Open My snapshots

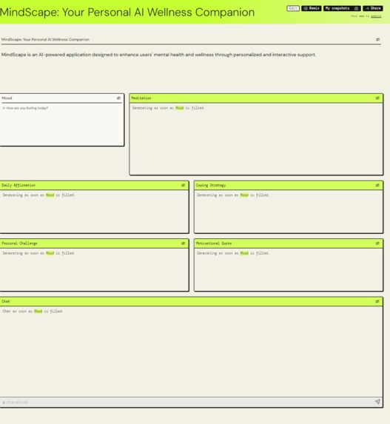click(342, 8)
